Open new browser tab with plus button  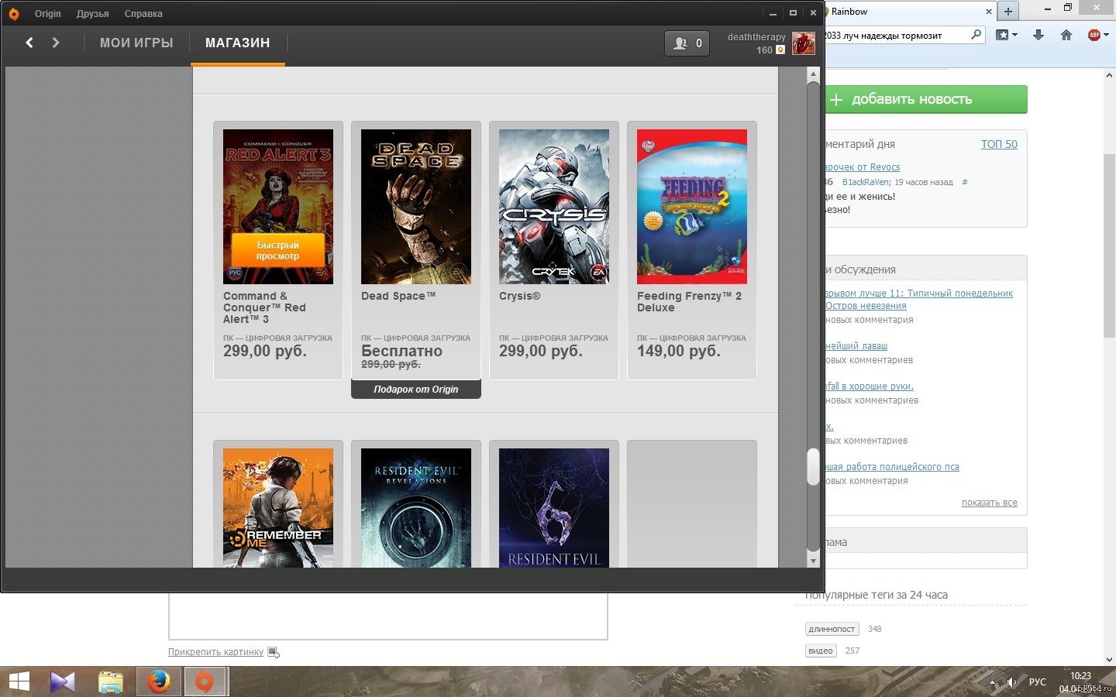(1007, 12)
